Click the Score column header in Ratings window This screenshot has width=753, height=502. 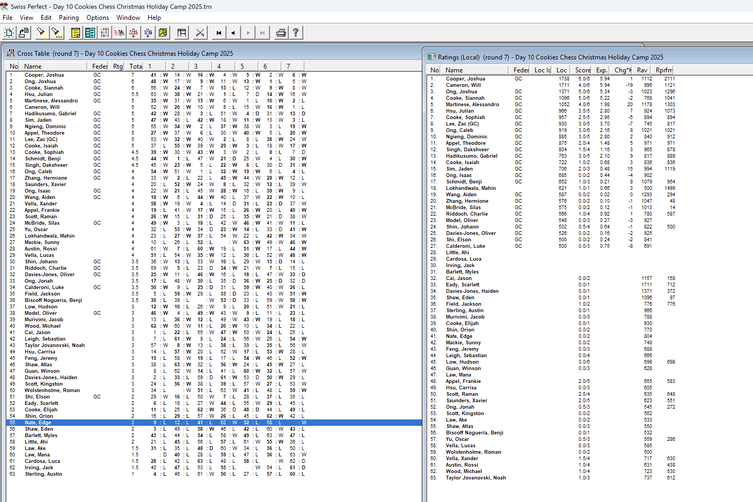pos(582,70)
